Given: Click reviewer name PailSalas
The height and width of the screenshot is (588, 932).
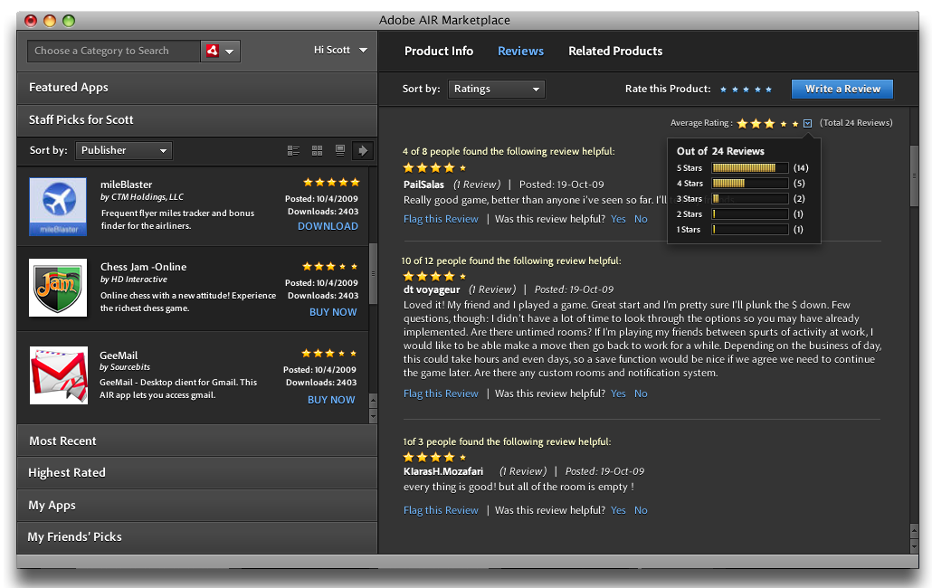Looking at the screenshot, I should tap(423, 185).
